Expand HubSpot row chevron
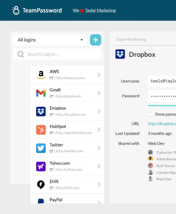Screen dimensions: 176x214 coord(99,129)
